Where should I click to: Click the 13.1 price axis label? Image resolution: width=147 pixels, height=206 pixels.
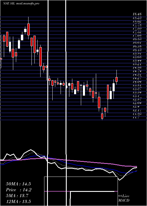[136, 96]
